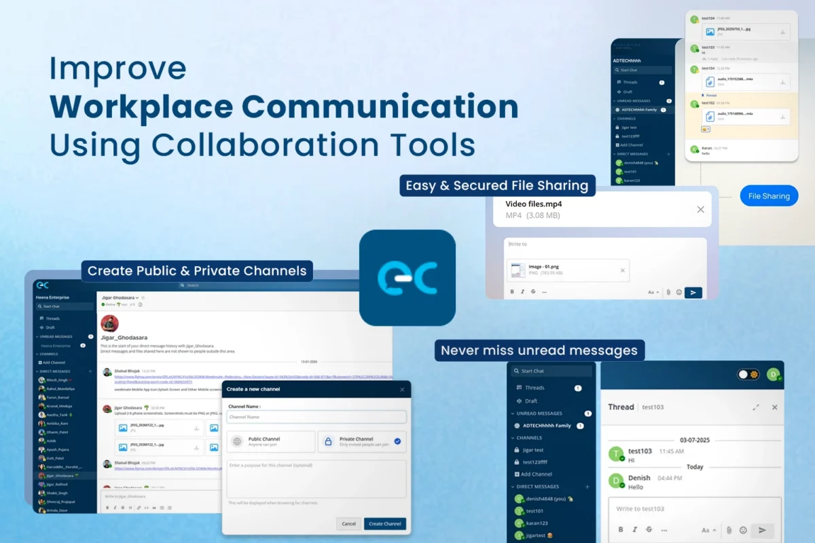Download JPEG_20250703 file from test104 message
This screenshot has height=543, width=815.
coord(782,32)
